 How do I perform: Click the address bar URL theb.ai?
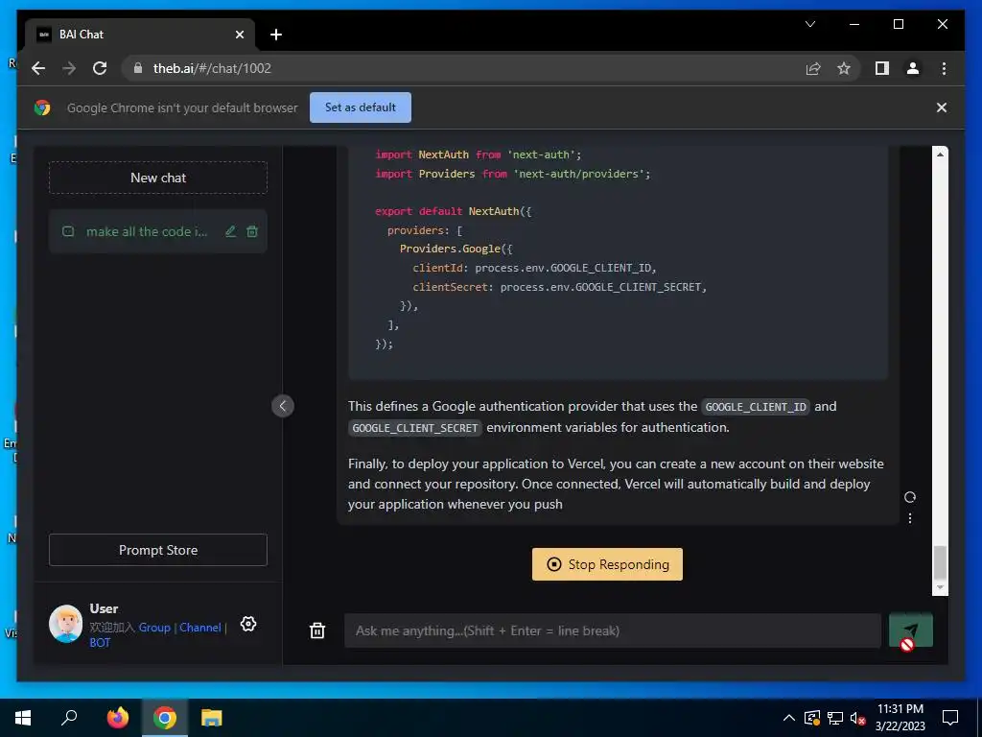(212, 68)
